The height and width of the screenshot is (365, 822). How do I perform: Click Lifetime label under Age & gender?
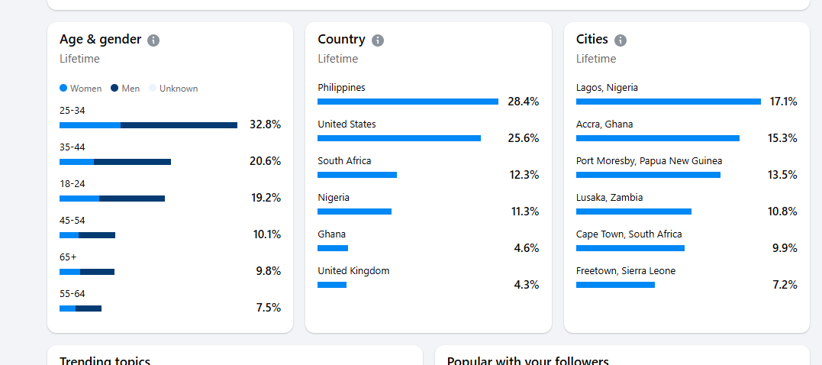(x=79, y=59)
